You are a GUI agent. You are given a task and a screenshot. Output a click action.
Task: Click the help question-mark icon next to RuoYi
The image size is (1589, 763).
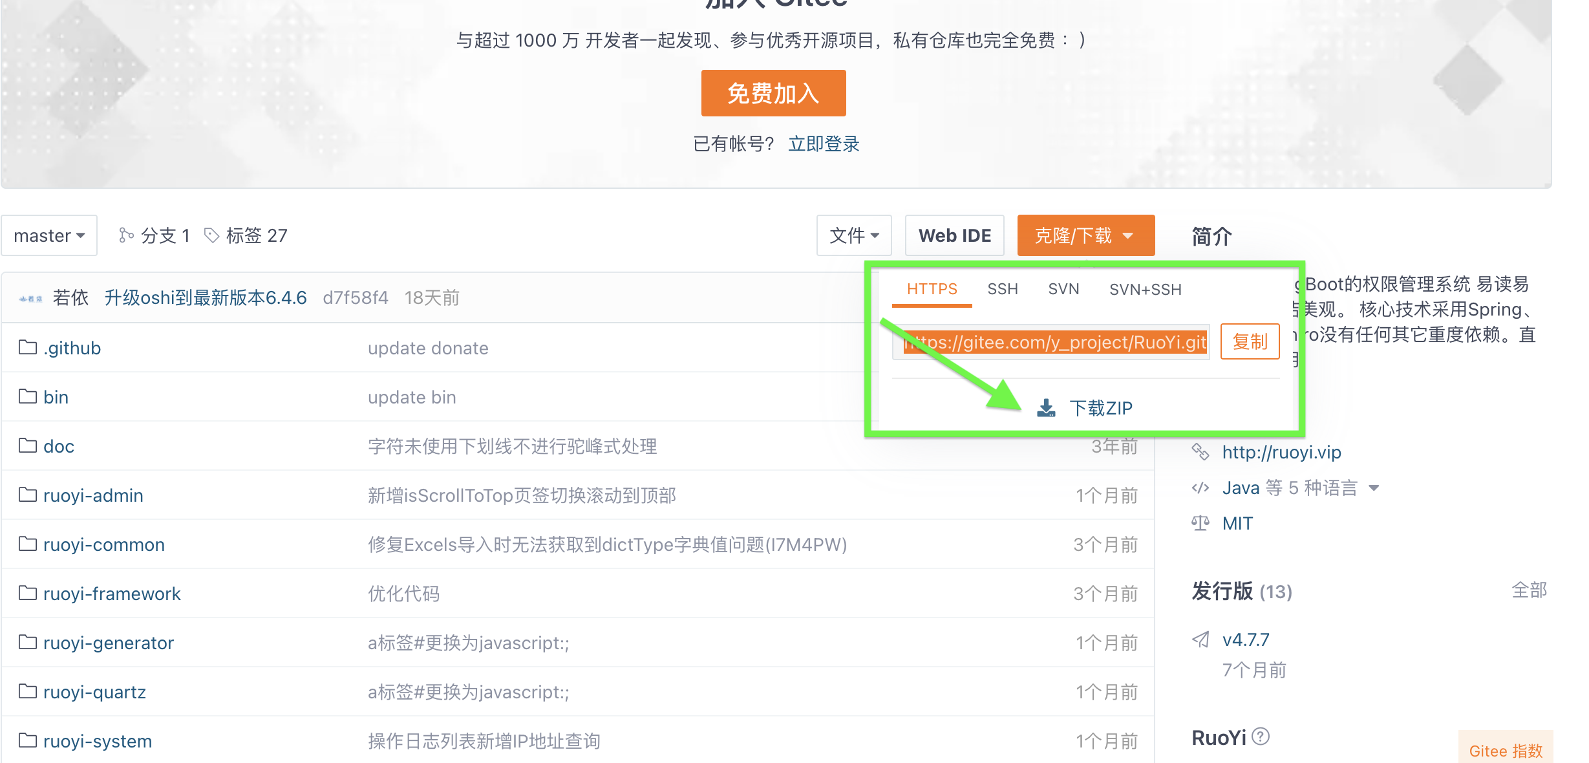(1261, 736)
